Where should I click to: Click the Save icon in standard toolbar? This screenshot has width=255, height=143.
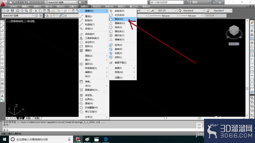[12, 11]
